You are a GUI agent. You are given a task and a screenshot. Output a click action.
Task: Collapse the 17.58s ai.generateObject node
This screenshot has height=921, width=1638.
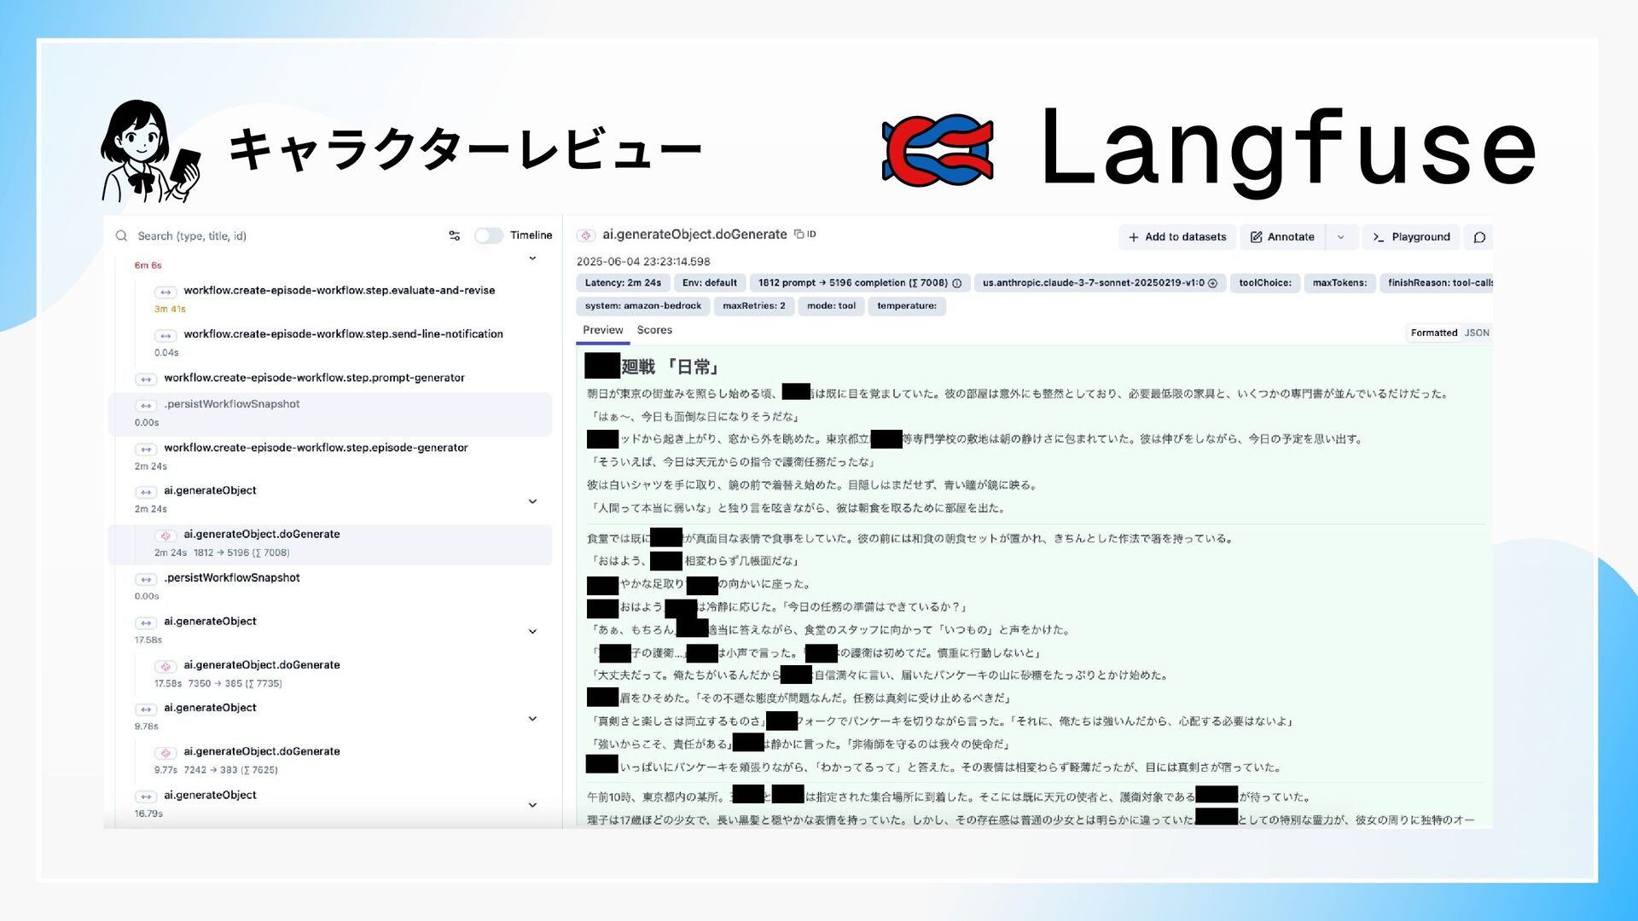pyautogui.click(x=532, y=631)
